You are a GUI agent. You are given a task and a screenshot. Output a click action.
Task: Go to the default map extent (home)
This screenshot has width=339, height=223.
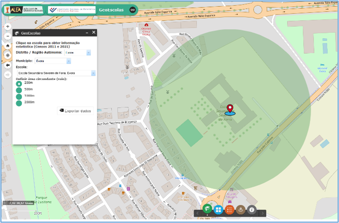click(x=8, y=46)
